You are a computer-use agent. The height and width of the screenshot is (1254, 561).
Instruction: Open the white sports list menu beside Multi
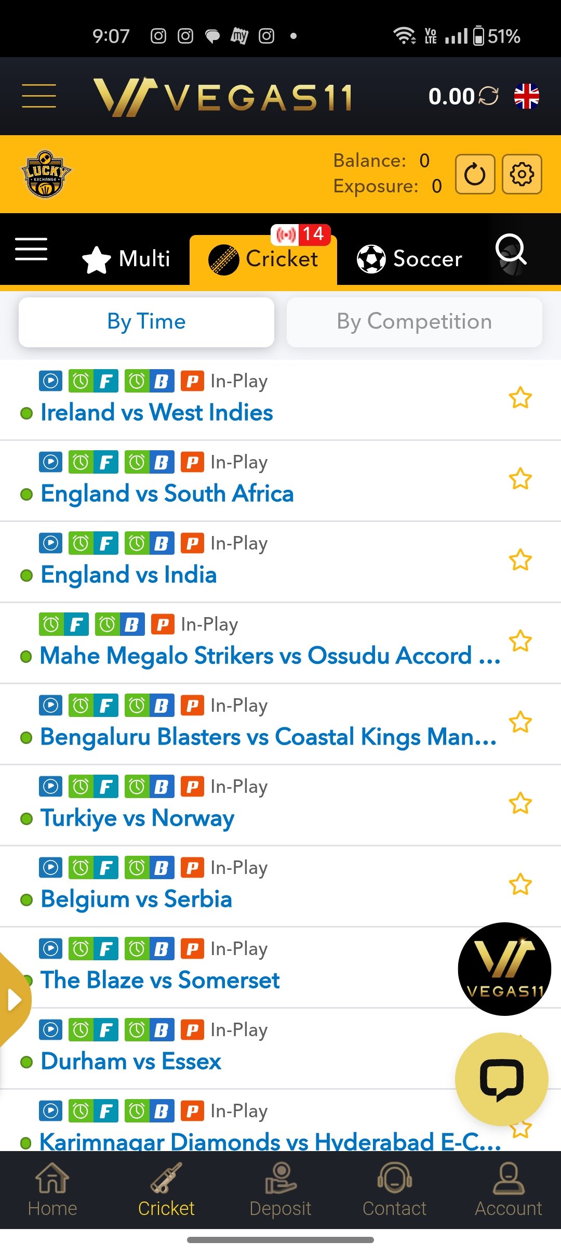(31, 249)
